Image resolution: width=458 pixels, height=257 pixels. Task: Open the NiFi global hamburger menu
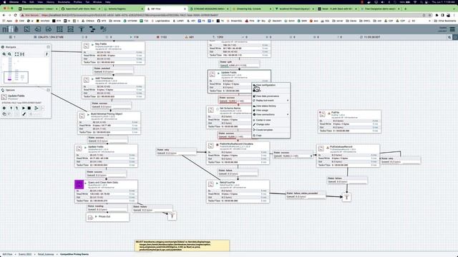(x=452, y=29)
